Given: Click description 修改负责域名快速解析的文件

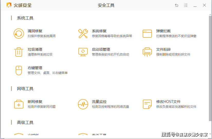Looking at the screenshot, I should (x=176, y=107).
